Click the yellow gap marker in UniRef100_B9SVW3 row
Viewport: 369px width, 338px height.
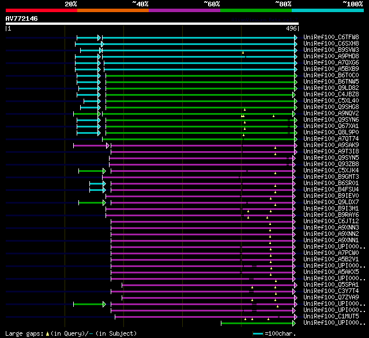click(243, 52)
